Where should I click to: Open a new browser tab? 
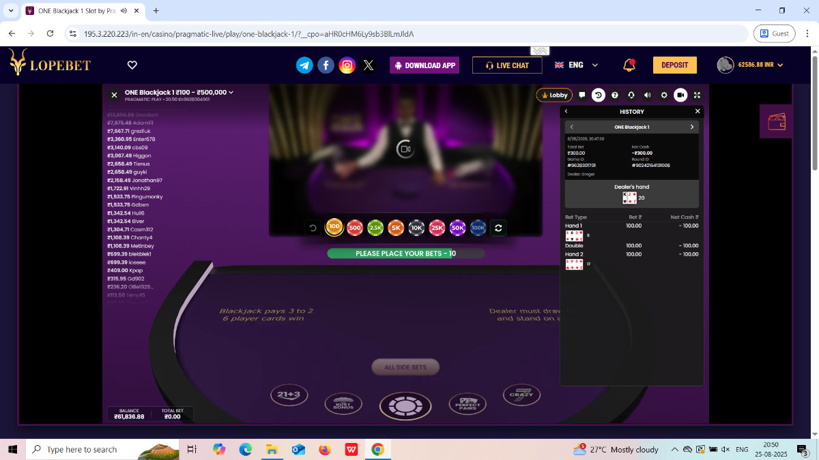click(156, 11)
